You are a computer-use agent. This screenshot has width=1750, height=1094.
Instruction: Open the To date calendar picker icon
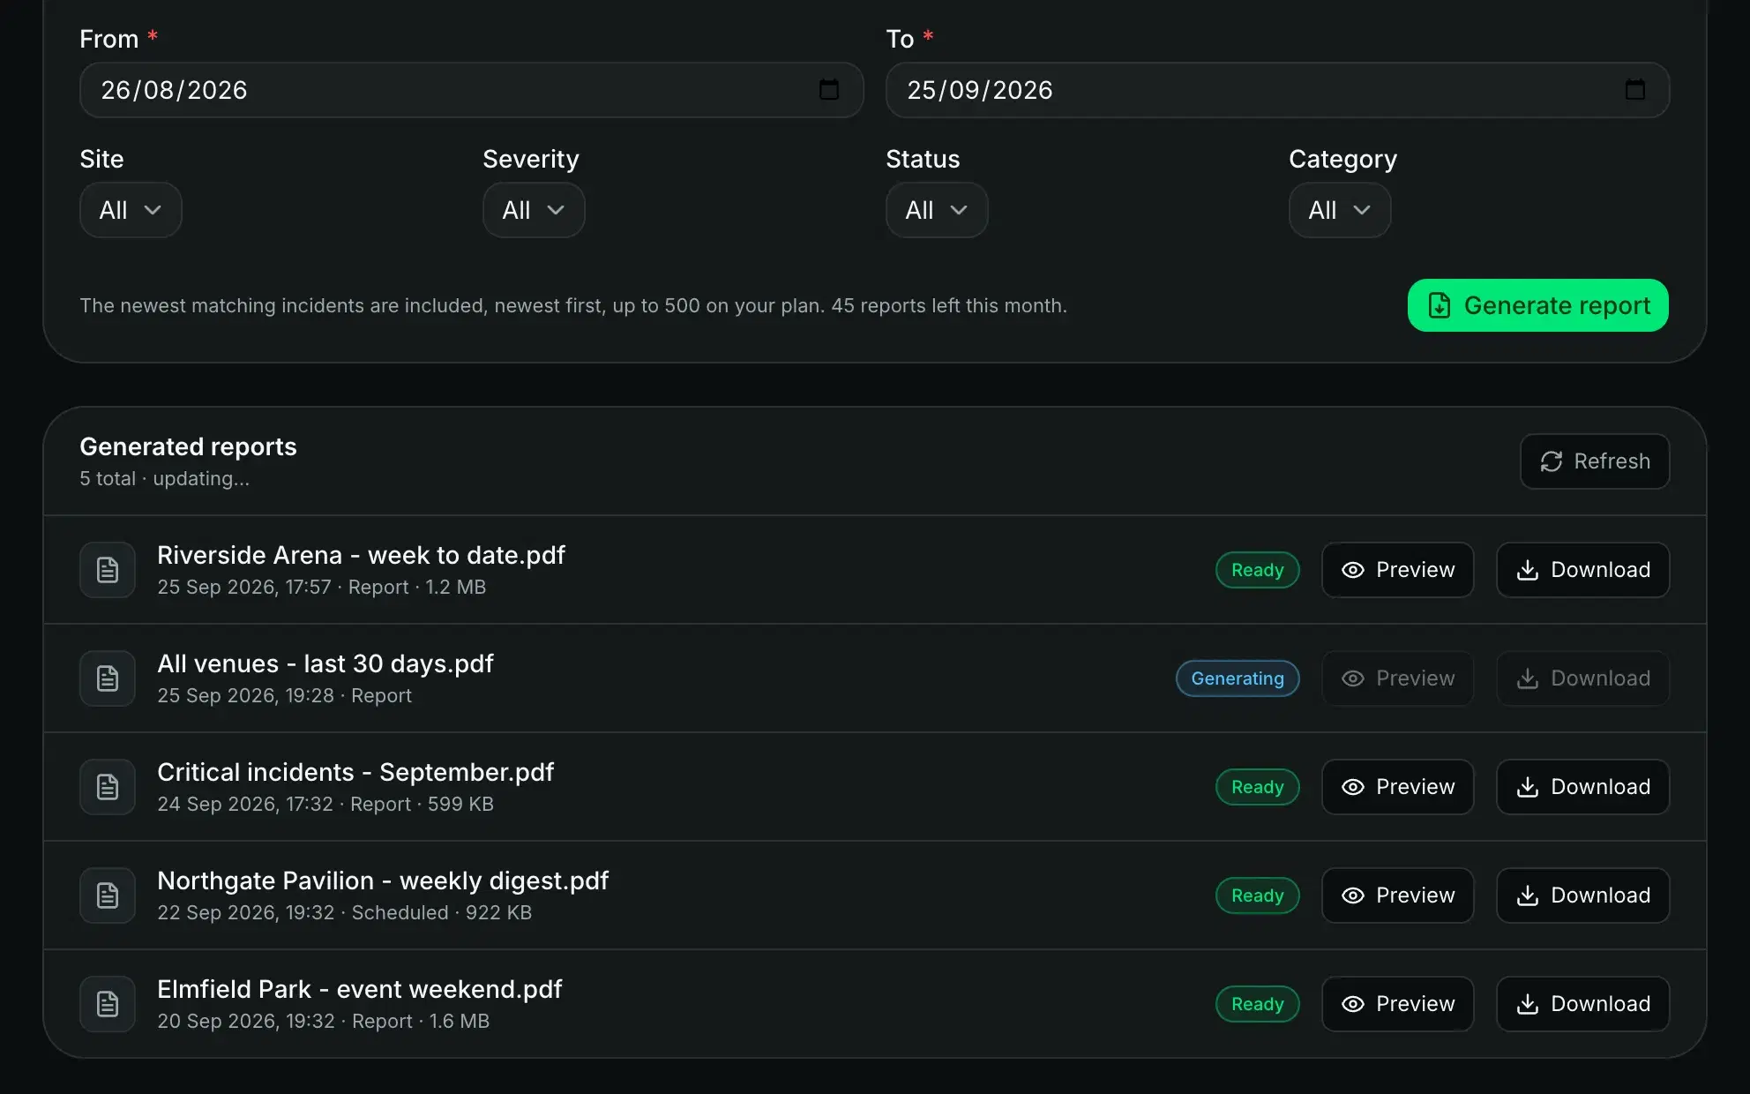point(1634,90)
